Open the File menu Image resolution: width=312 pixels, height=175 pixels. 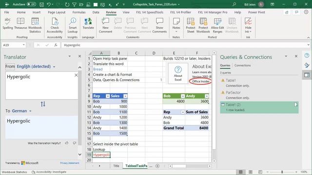[x=6, y=12]
